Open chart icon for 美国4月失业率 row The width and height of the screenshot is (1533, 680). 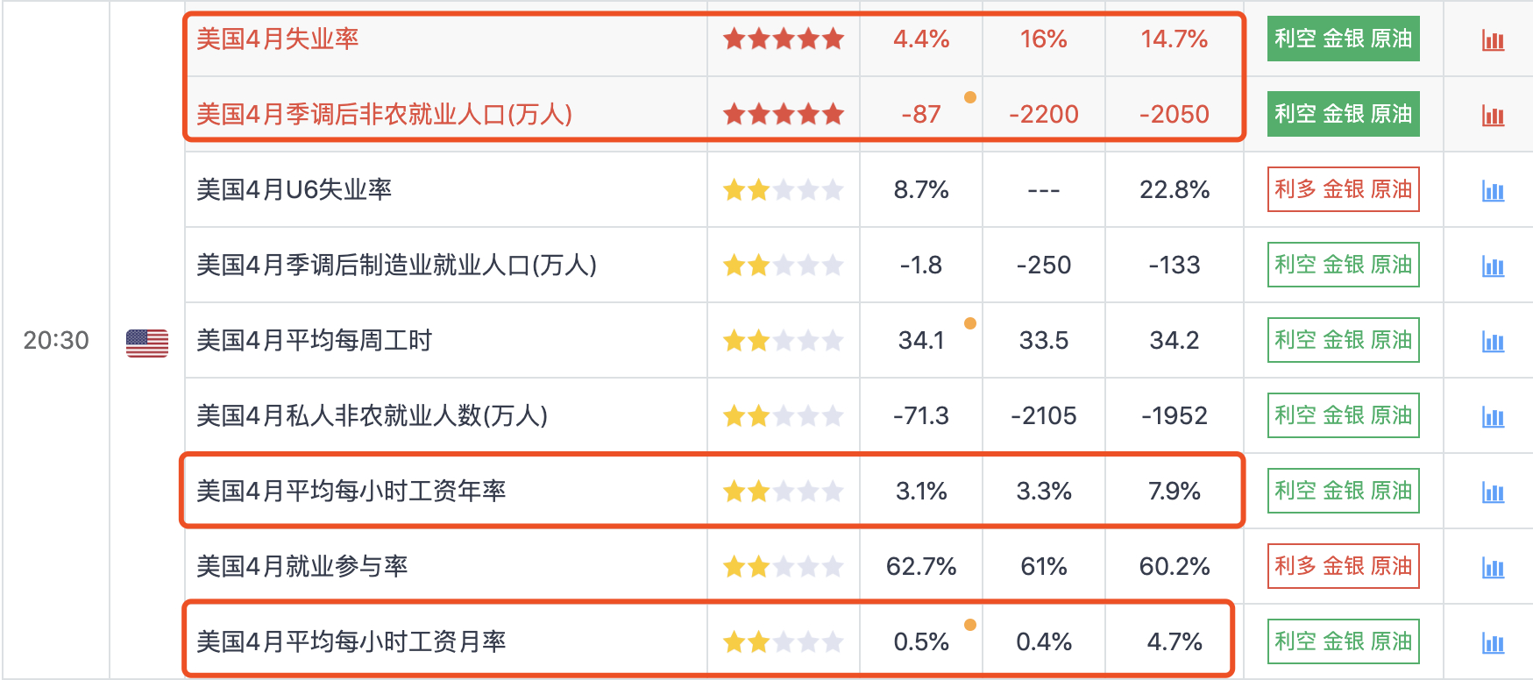1493,40
